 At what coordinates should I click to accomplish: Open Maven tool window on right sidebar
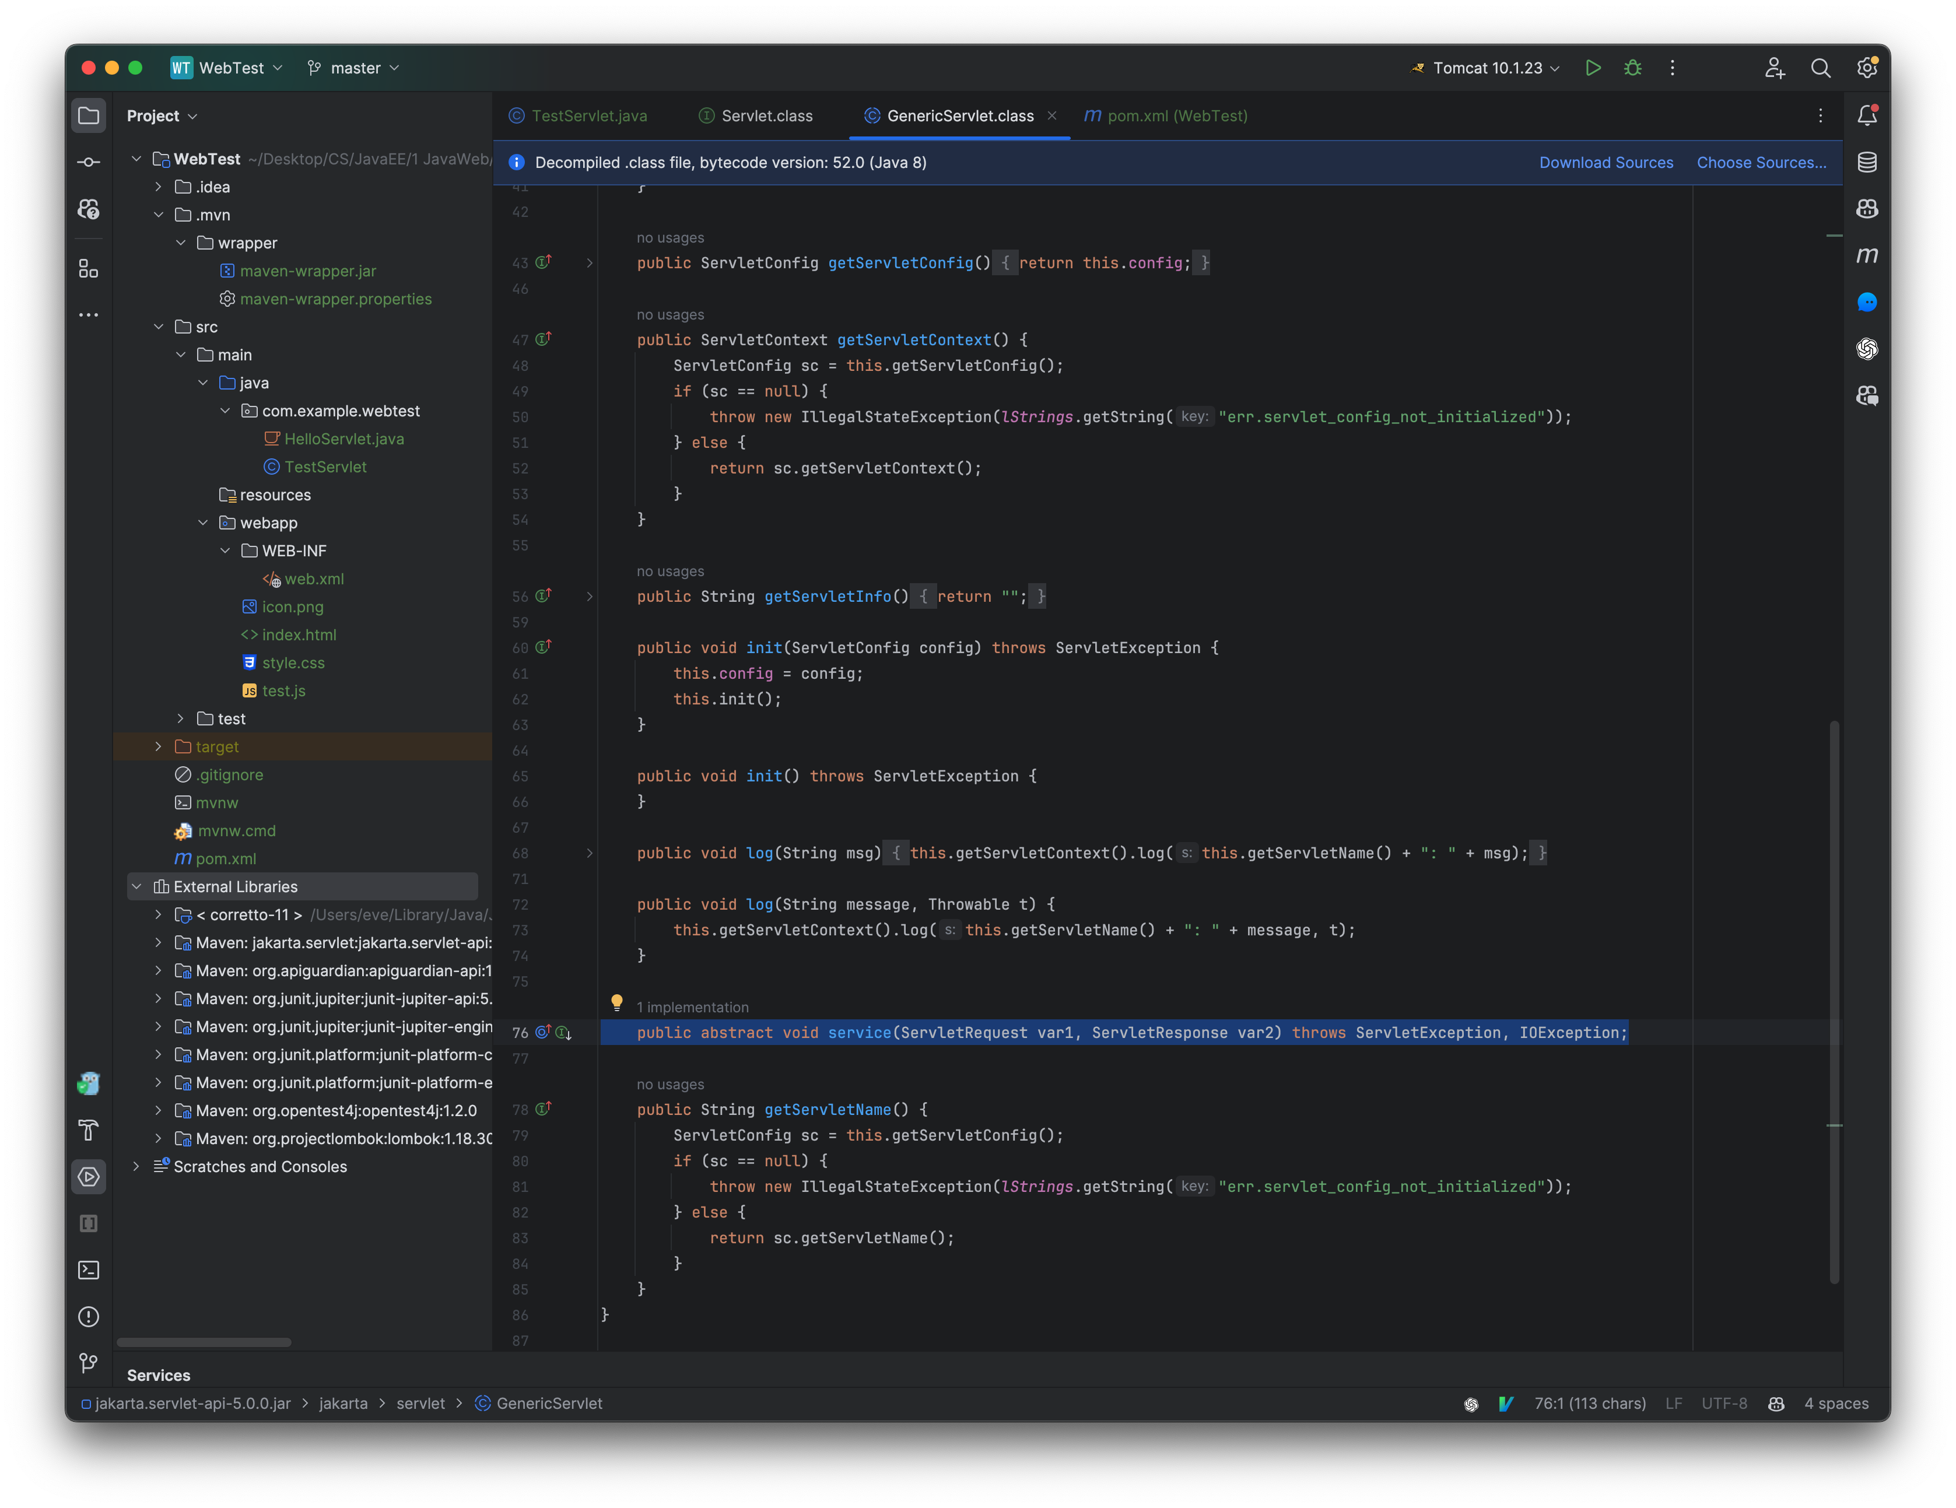pyautogui.click(x=1866, y=255)
